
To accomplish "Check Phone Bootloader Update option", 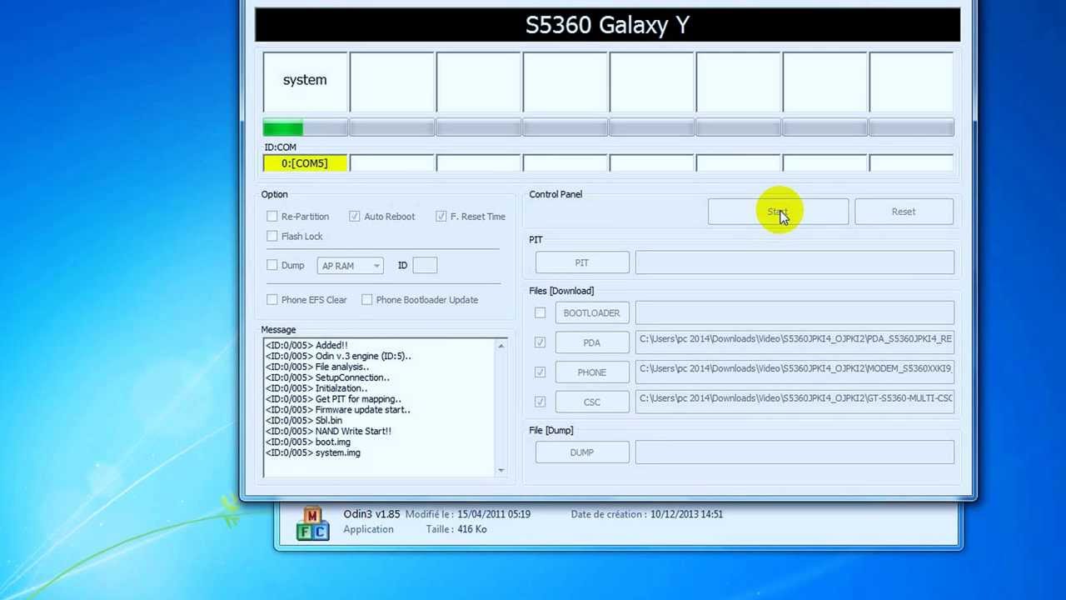I will [x=367, y=300].
